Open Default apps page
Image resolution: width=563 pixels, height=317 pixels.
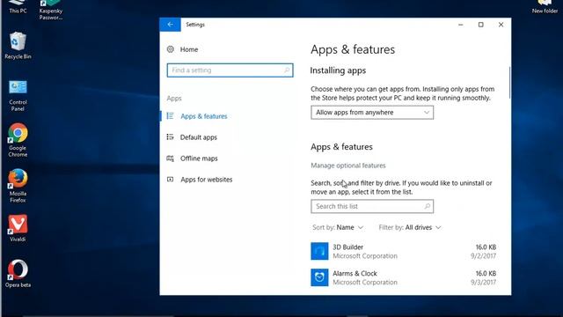tap(199, 137)
